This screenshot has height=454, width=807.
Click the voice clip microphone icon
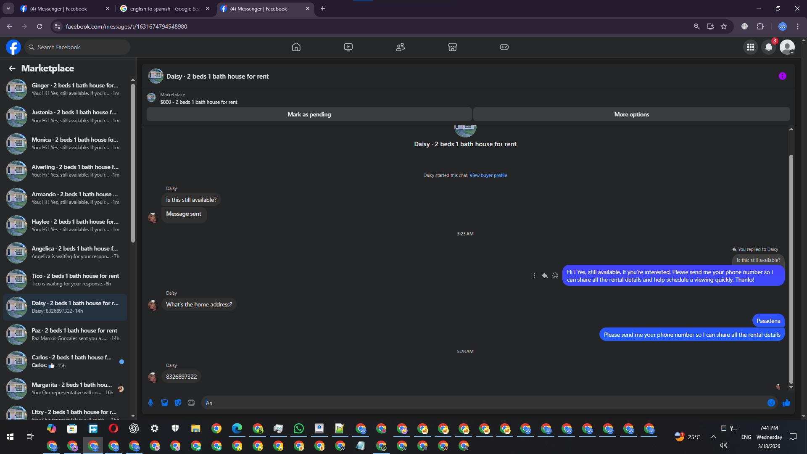tap(150, 403)
